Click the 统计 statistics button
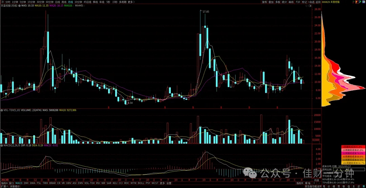 click(284, 2)
